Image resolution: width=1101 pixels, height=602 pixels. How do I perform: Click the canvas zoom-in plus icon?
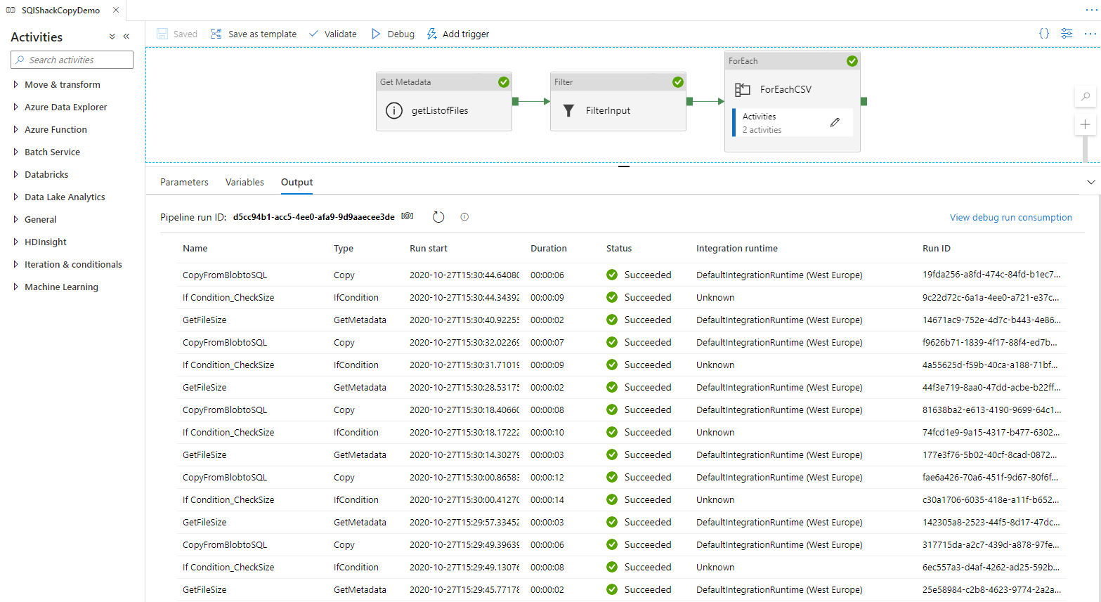(x=1086, y=124)
